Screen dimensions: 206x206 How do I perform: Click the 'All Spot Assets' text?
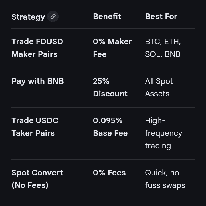(x=159, y=88)
